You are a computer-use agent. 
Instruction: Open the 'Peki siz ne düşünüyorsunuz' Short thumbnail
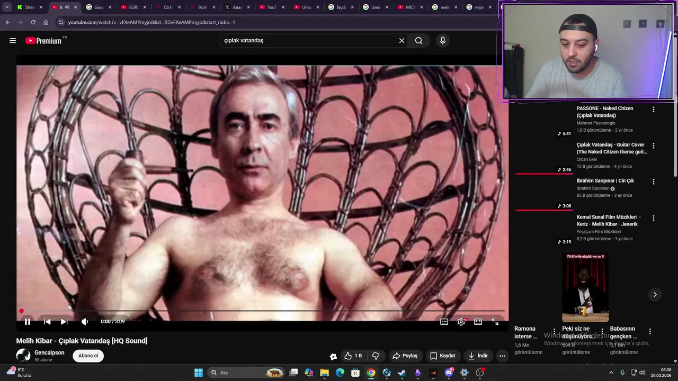tap(585, 287)
